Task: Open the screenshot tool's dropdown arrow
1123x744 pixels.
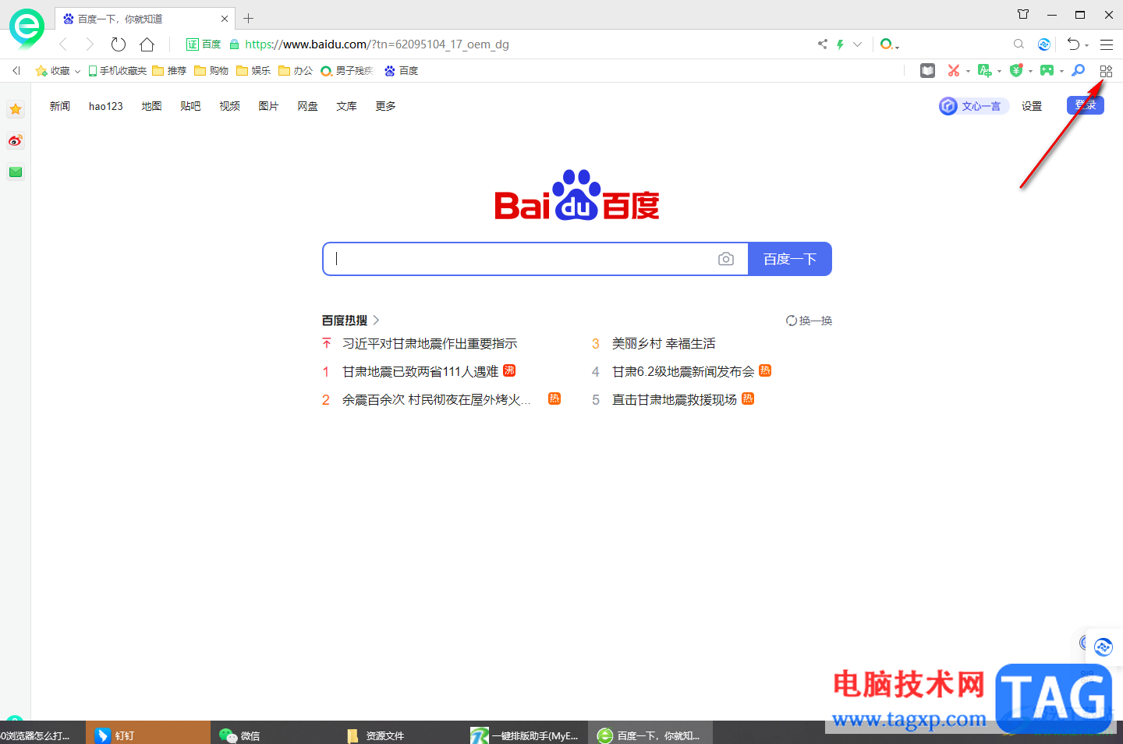Action: click(967, 71)
